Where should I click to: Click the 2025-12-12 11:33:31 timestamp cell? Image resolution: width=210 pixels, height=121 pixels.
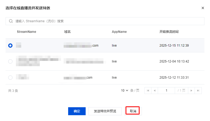pyautogui.click(x=174, y=78)
